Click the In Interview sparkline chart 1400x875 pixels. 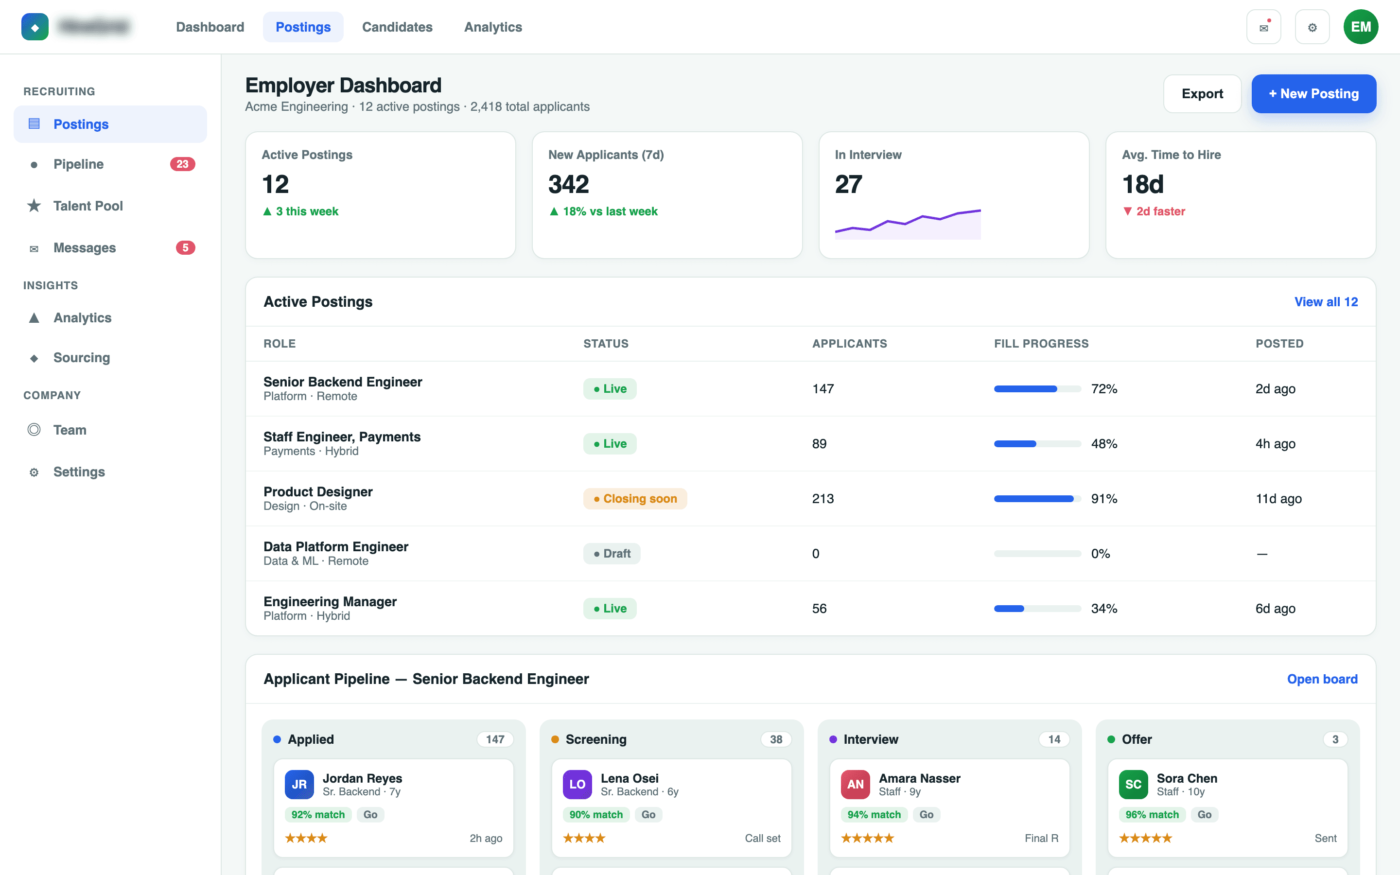click(908, 224)
